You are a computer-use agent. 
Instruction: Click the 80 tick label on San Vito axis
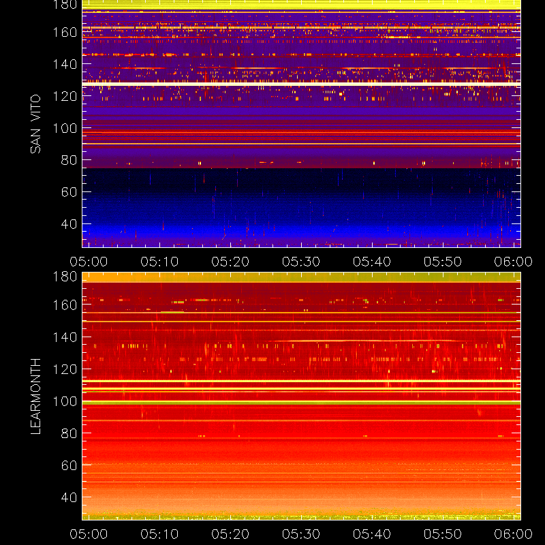pos(69,160)
